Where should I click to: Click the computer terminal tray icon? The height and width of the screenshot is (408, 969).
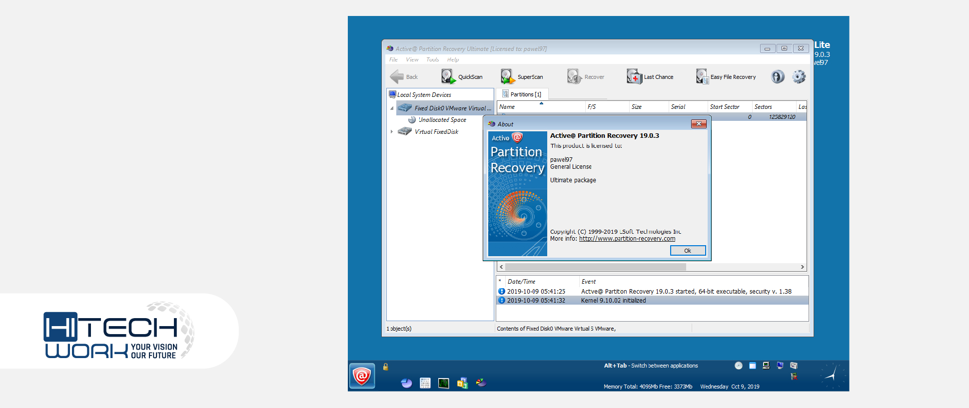point(766,366)
